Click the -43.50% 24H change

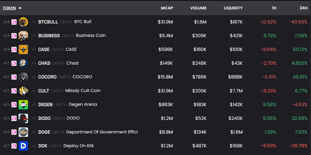(298, 22)
